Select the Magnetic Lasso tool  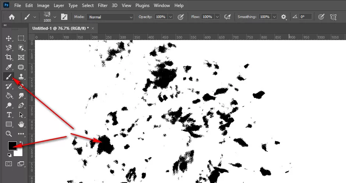click(x=8, y=48)
